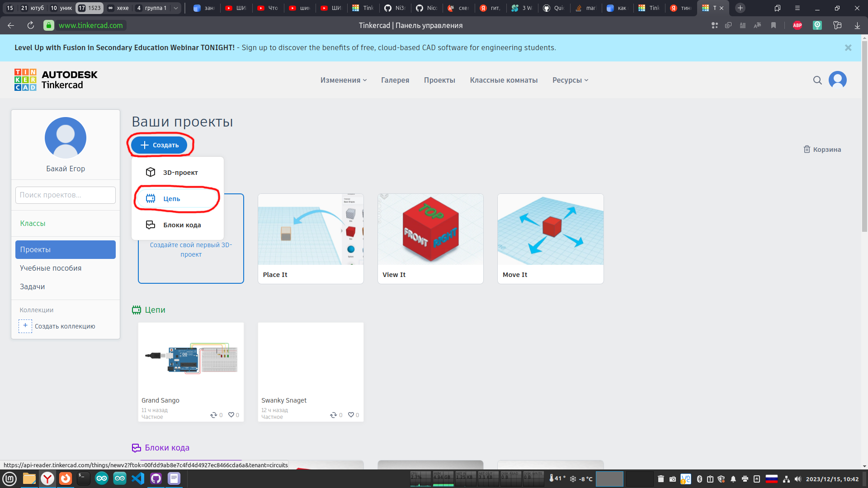Open the user profile avatar menu
This screenshot has height=488, width=868.
point(837,80)
